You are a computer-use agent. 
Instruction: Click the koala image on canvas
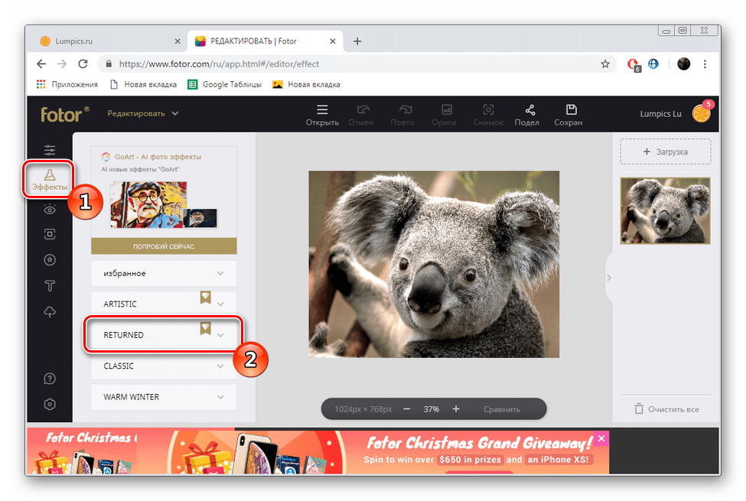pos(434,264)
